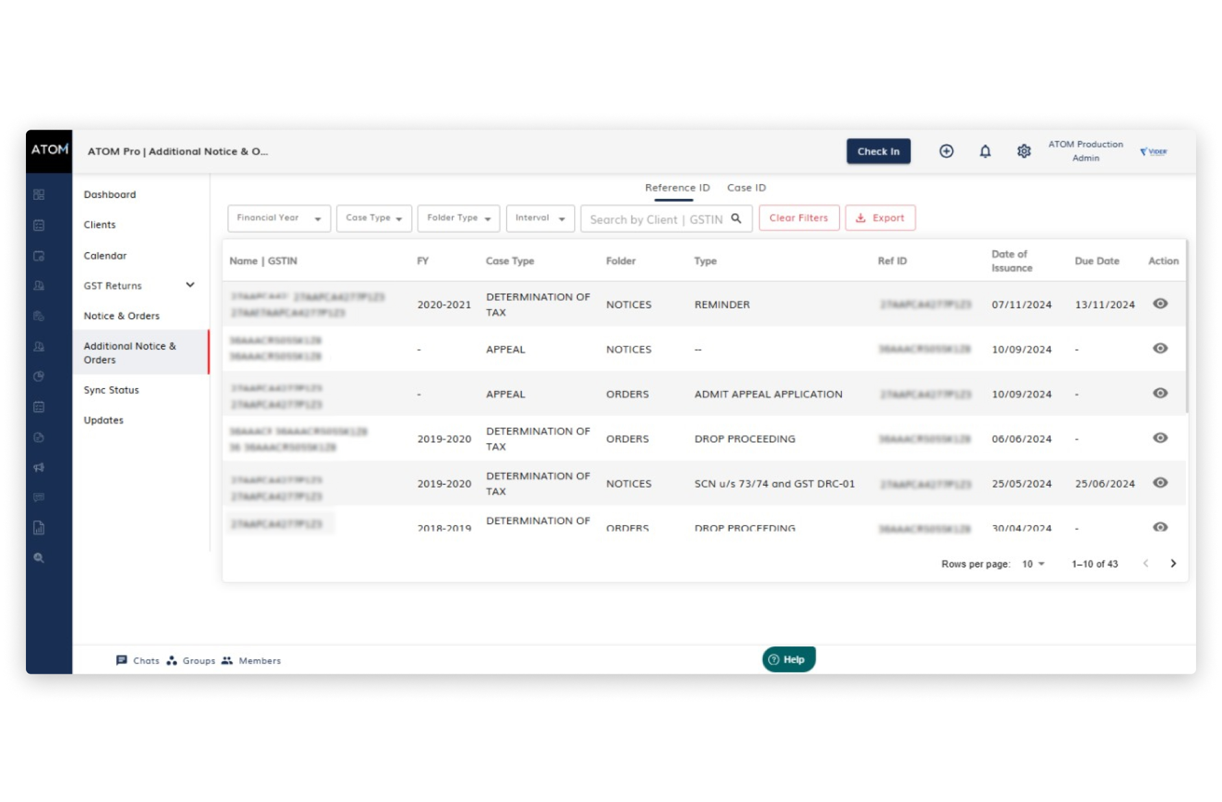Image resolution: width=1222 pixels, height=802 pixels.
Task: Click the Date of Issuance column header
Action: coord(1012,261)
